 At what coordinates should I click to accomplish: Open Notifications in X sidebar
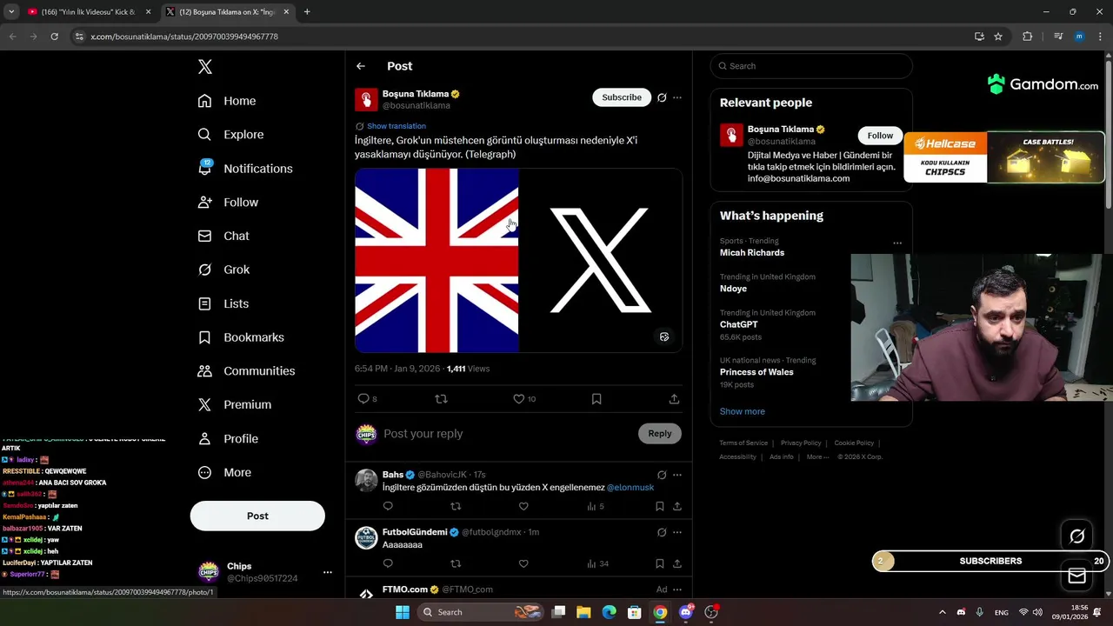(245, 169)
